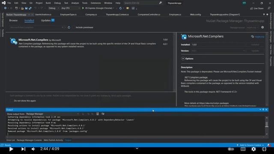Viewport: 274px width, 154px height.
Task: Click the yellow folder toolbar icon
Action: pos(128,8)
